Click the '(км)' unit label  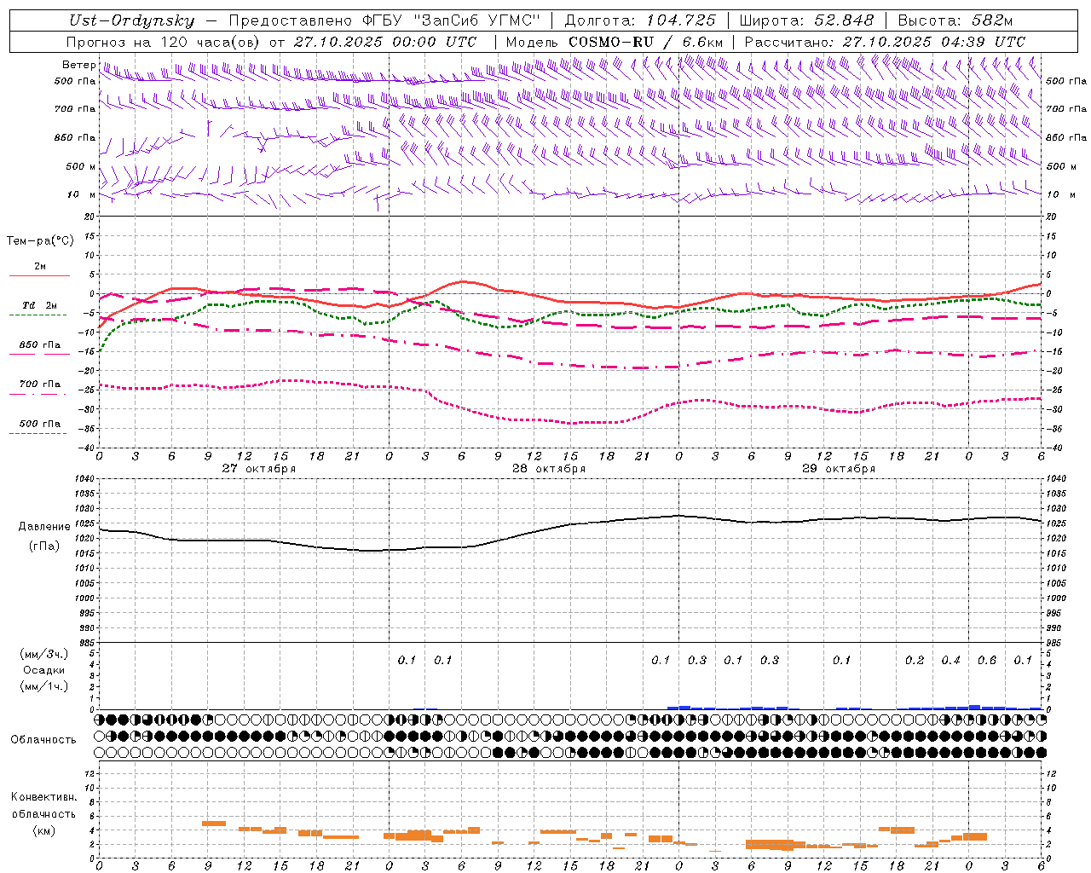pos(44,830)
